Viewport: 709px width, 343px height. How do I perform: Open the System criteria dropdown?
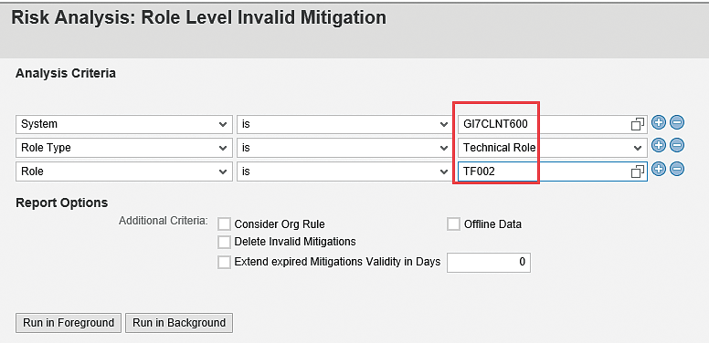click(124, 124)
